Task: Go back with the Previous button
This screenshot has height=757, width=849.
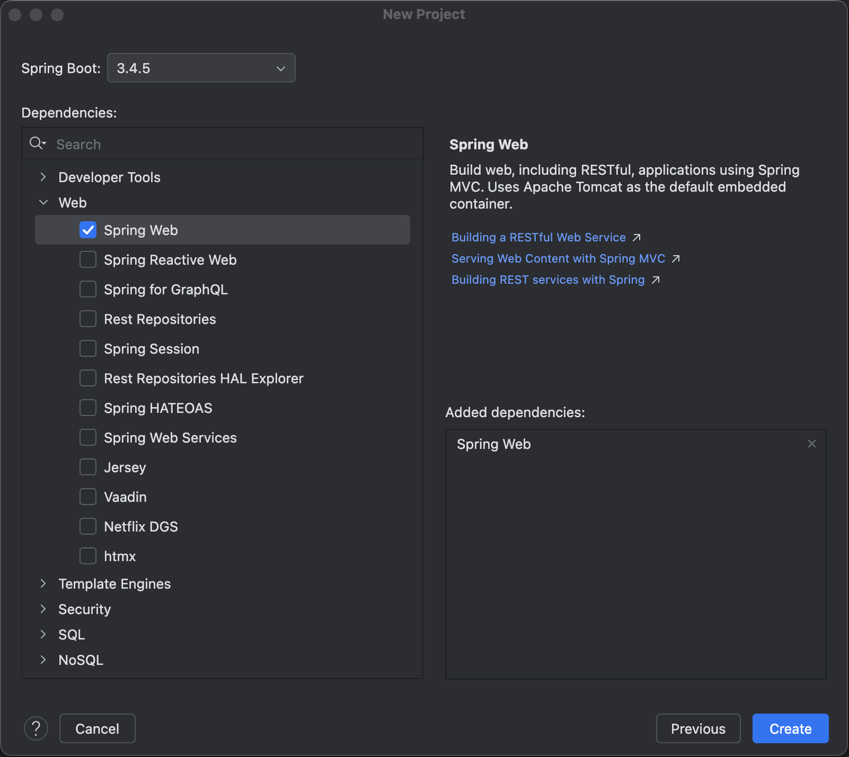Action: coord(698,728)
